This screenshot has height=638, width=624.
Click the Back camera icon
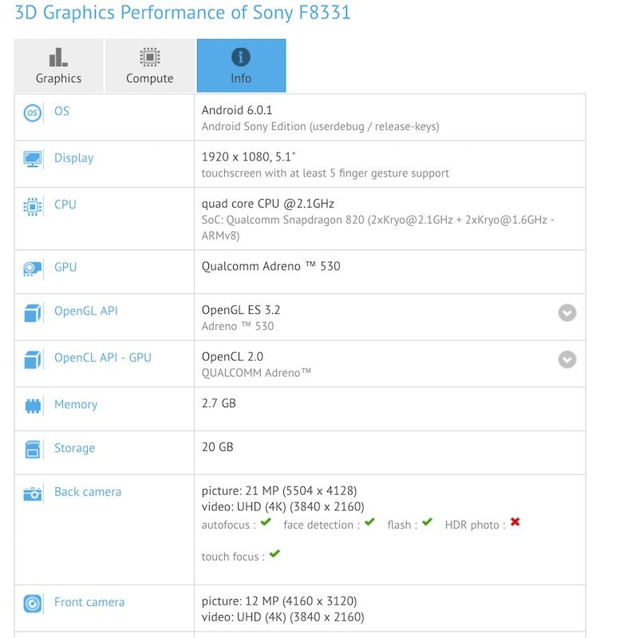point(33,493)
